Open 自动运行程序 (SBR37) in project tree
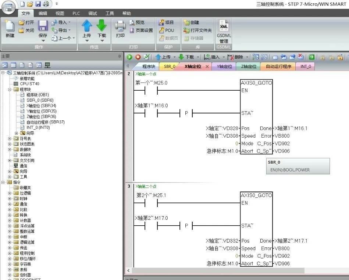349x280 pixels. [x=45, y=122]
